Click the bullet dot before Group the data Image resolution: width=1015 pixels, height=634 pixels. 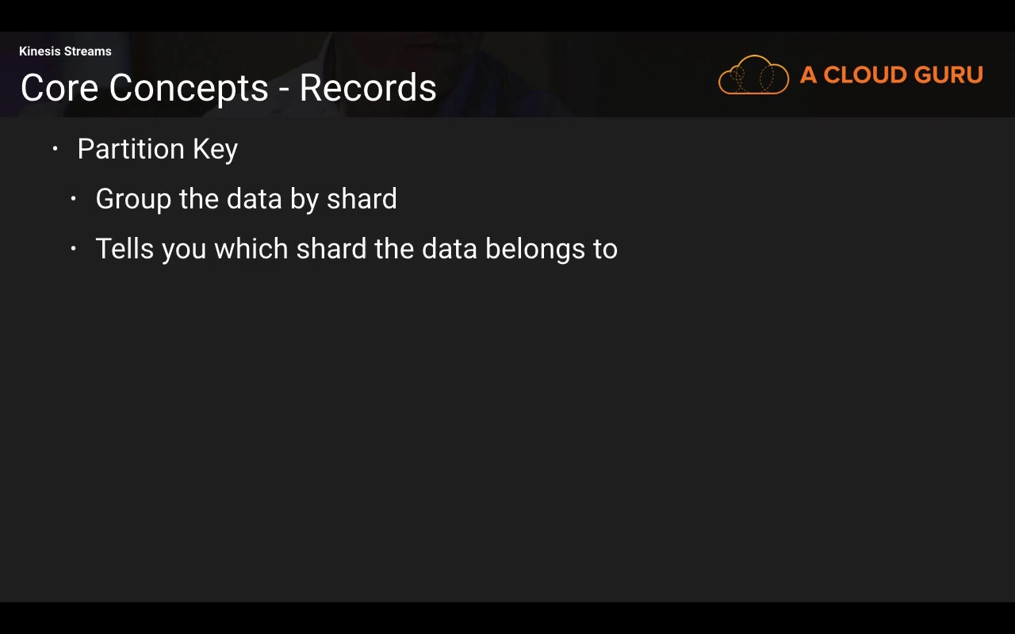tap(73, 199)
